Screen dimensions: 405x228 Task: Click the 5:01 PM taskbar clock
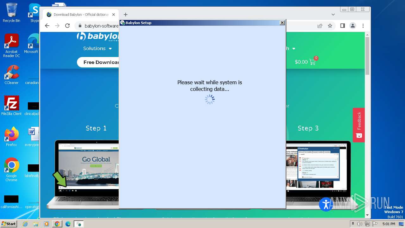(x=389, y=224)
